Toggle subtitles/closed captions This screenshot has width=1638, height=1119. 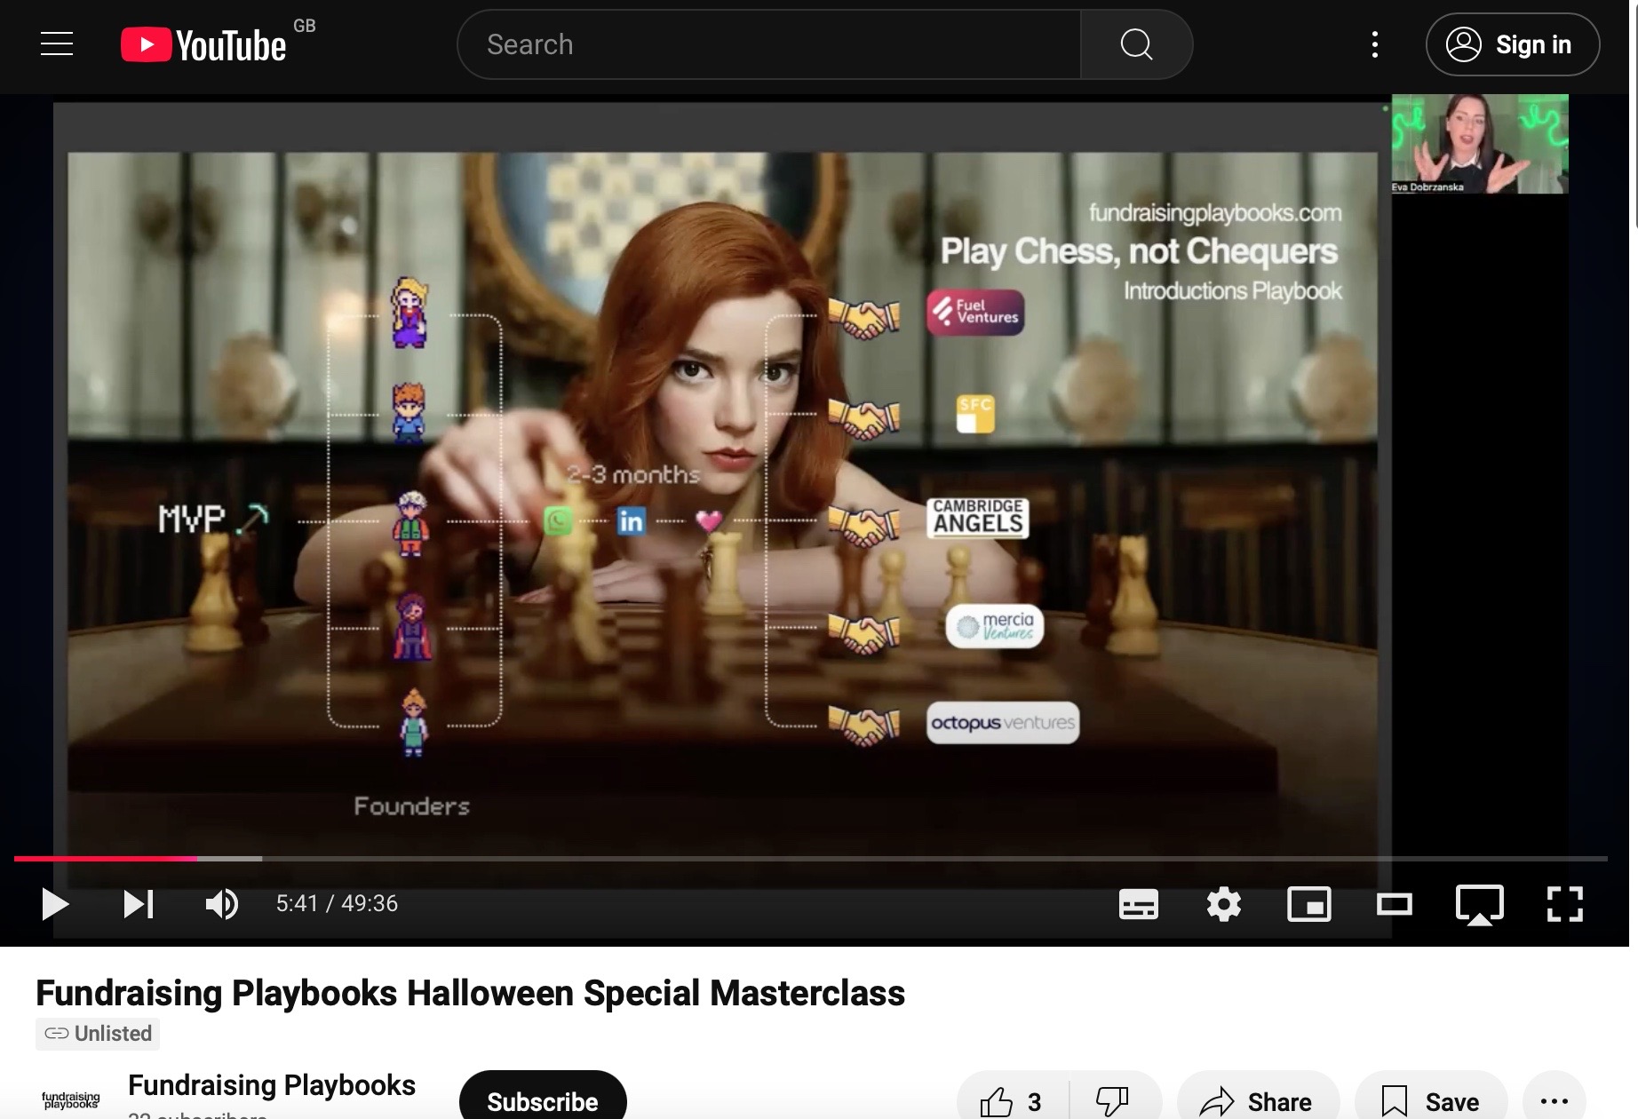[1138, 904]
